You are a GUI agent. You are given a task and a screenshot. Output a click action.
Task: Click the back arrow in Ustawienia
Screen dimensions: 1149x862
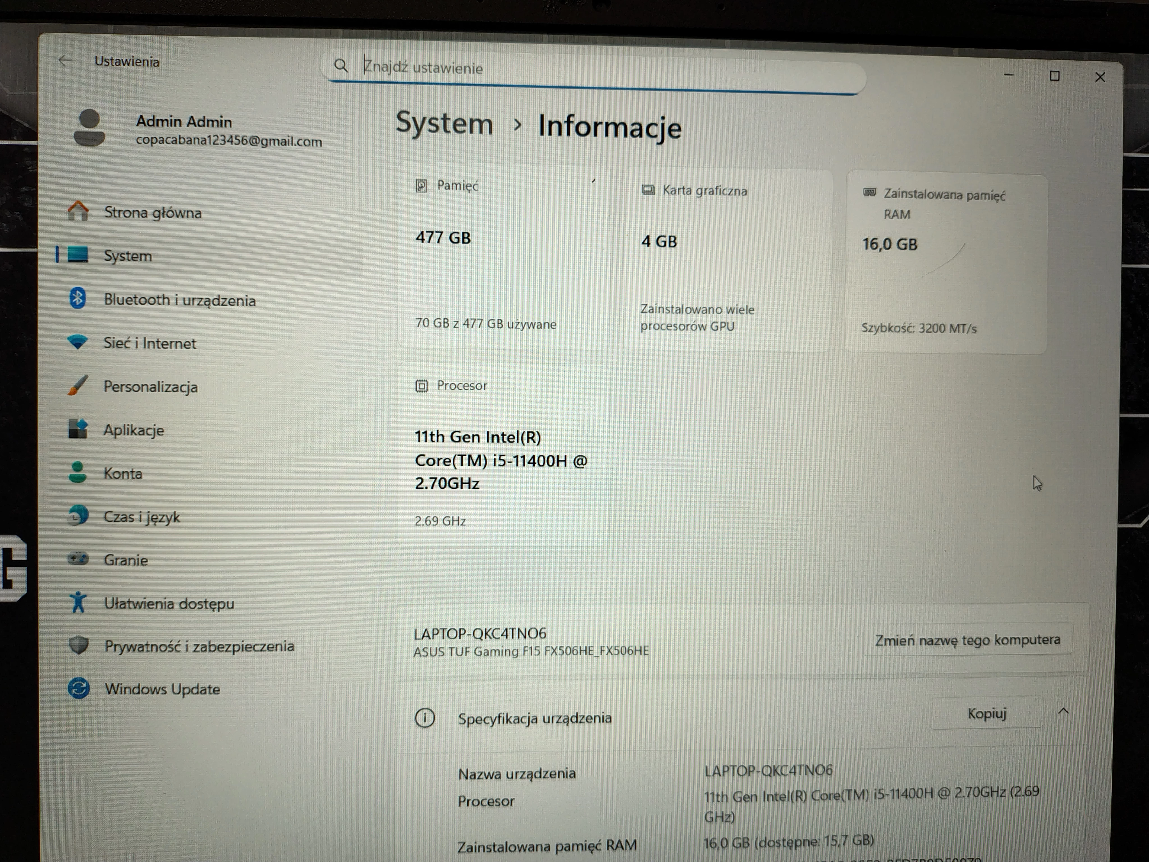[65, 61]
